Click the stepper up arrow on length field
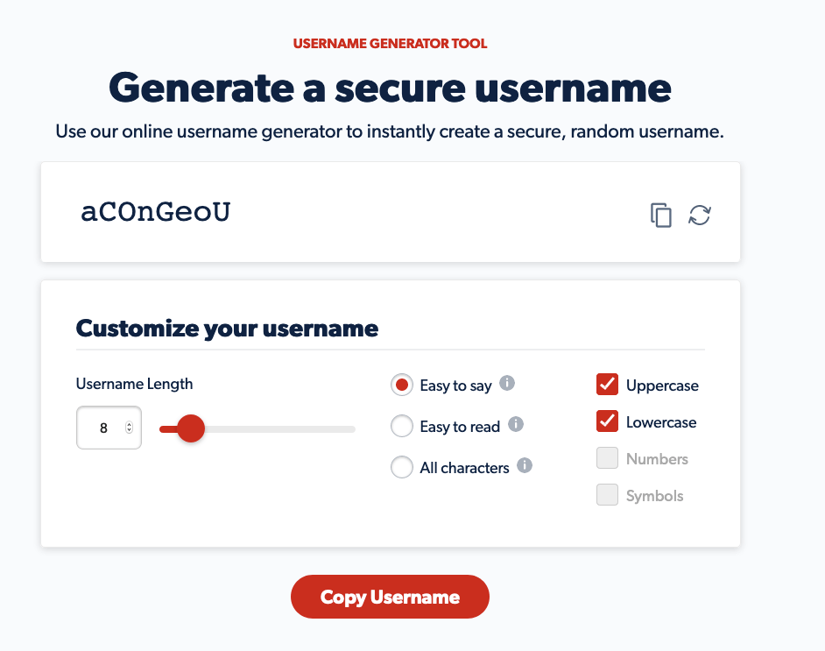The image size is (825, 651). tap(129, 424)
